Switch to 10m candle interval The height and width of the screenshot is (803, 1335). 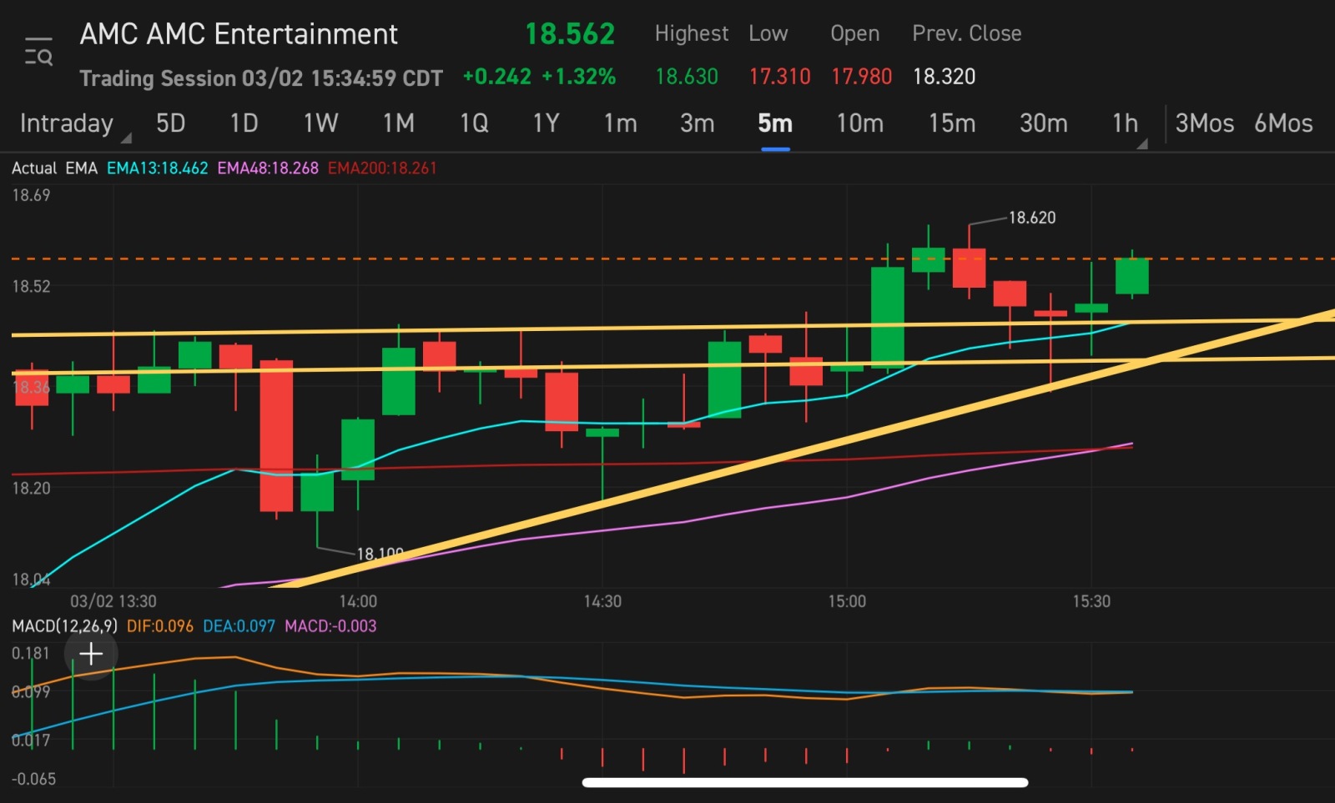(860, 123)
